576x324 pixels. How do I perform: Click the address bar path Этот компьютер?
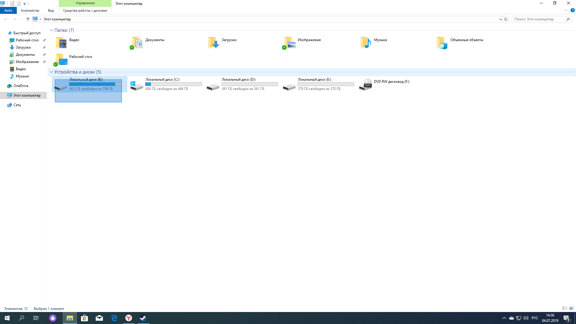point(57,19)
